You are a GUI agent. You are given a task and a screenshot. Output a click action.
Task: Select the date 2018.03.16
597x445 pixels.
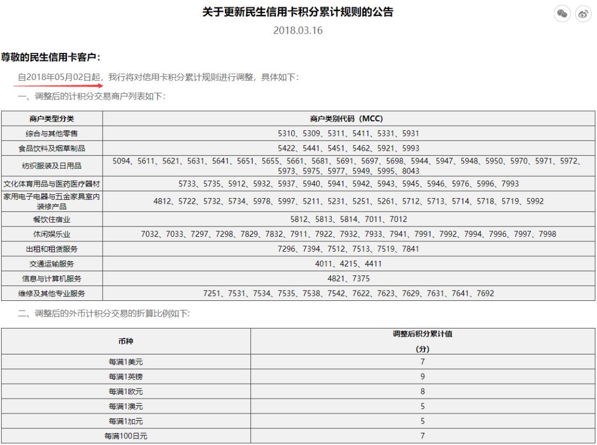(x=298, y=30)
